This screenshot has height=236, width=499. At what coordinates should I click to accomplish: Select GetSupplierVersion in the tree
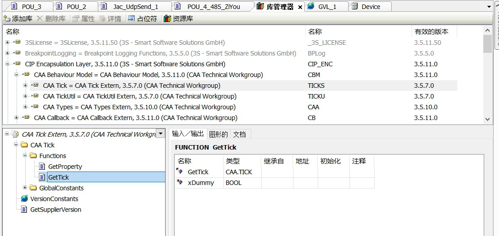point(56,210)
